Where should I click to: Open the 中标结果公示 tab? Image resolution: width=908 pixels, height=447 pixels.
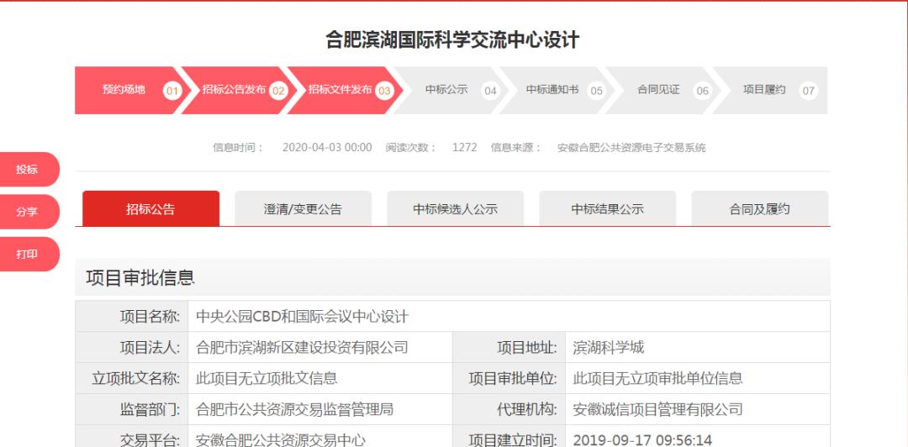tap(608, 209)
